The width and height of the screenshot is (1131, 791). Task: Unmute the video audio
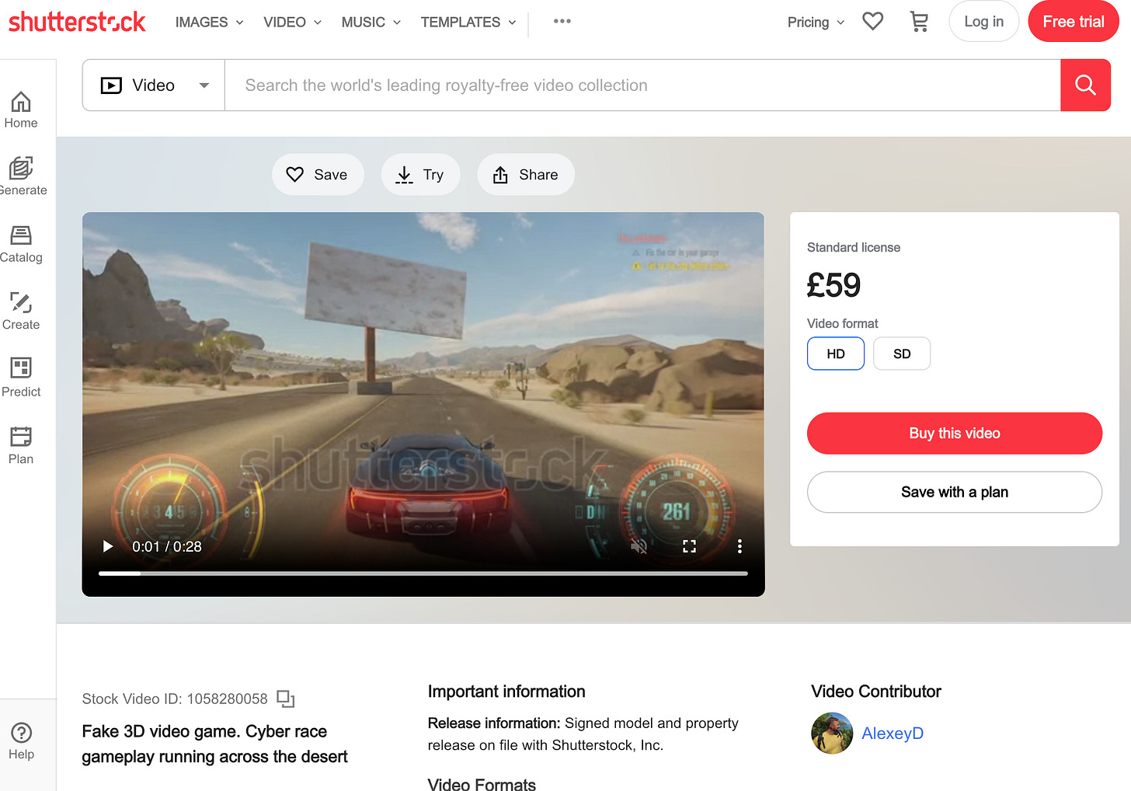[639, 547]
